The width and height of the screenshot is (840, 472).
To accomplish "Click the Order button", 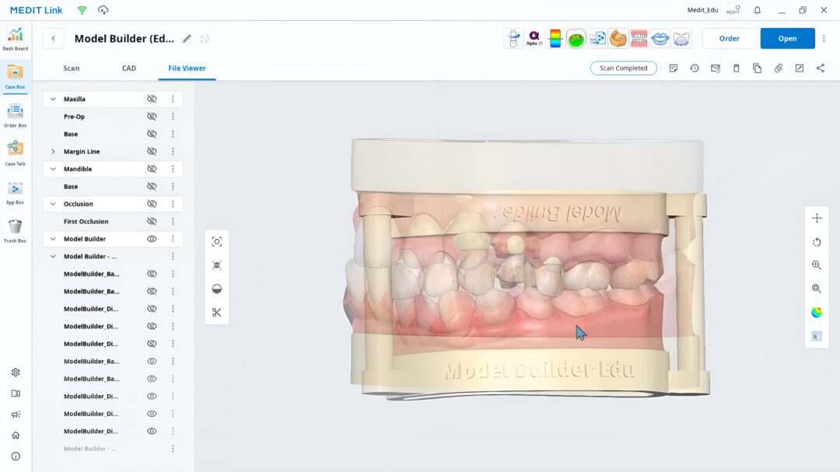I will (x=729, y=38).
